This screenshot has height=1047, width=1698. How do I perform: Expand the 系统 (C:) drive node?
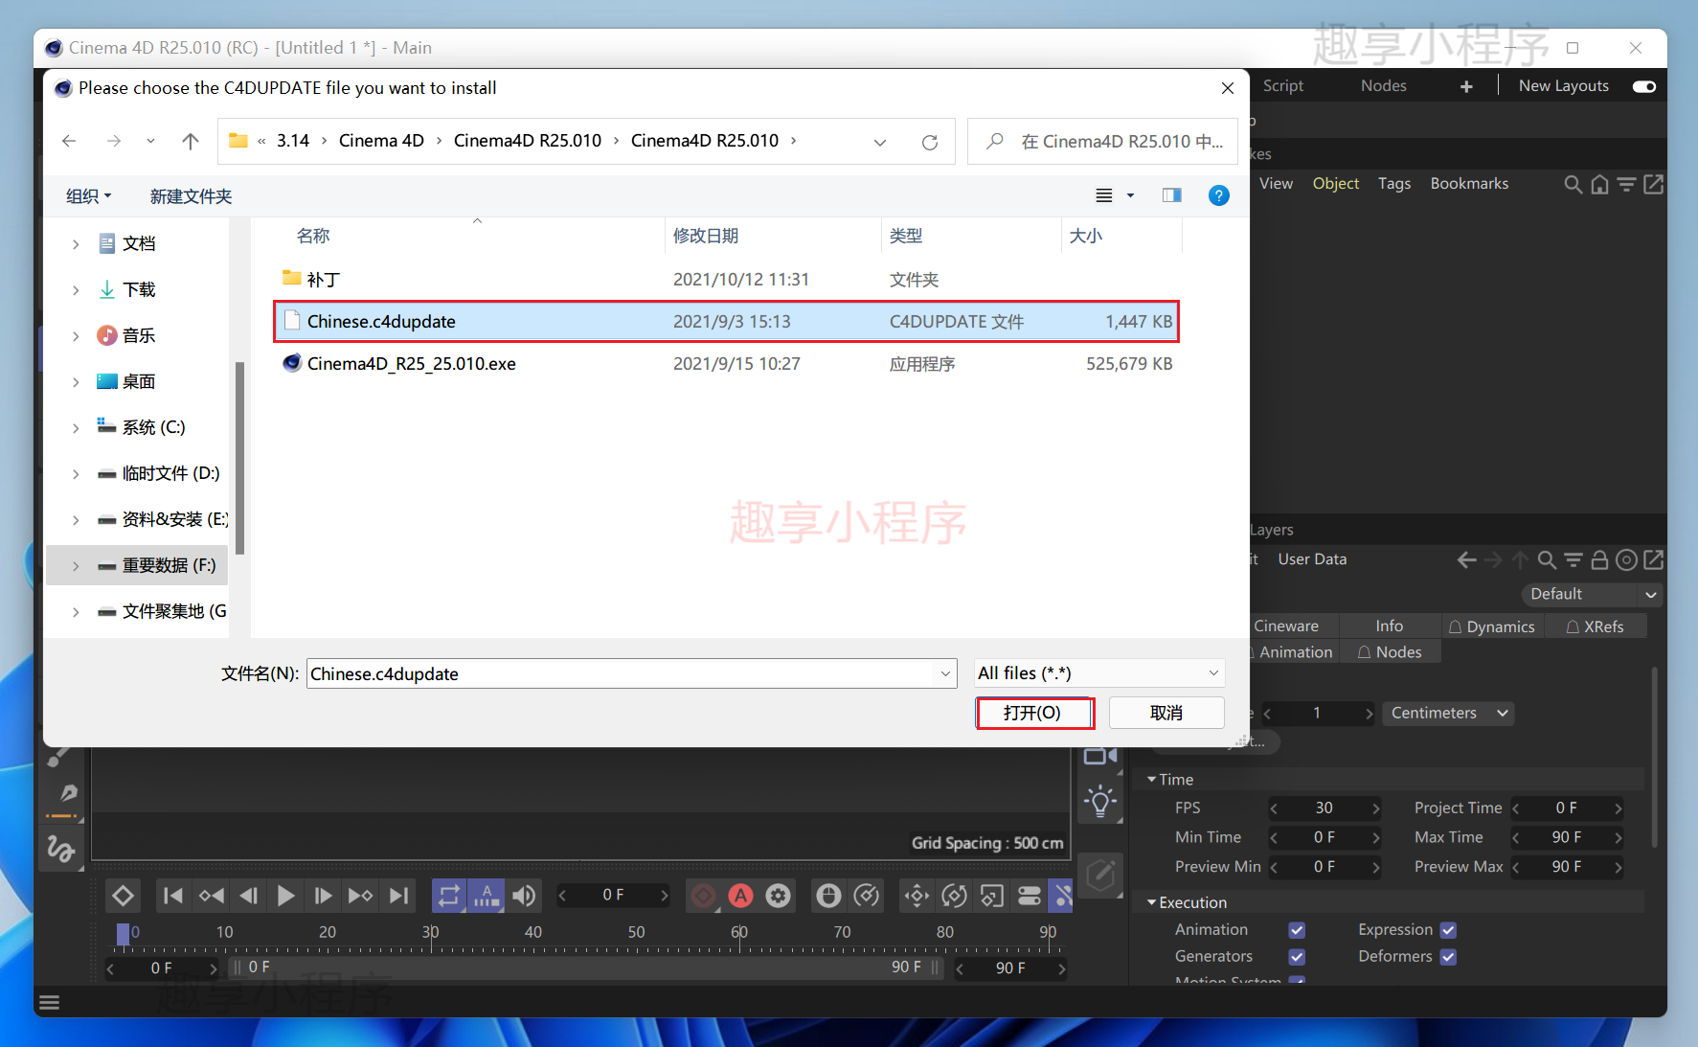click(76, 428)
